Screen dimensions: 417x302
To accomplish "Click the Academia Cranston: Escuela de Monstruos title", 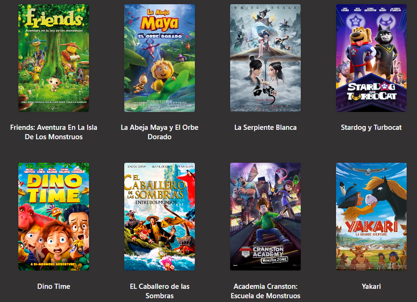I will tap(265, 291).
